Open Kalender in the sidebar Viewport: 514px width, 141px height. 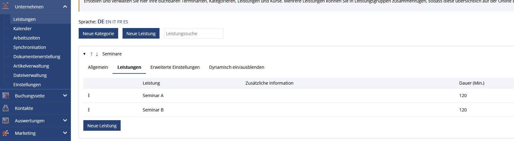[22, 29]
